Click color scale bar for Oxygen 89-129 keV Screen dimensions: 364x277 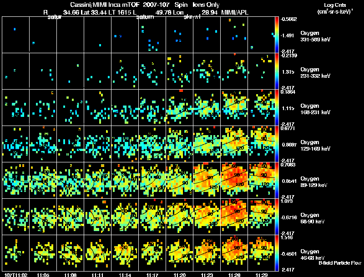tap(277, 181)
